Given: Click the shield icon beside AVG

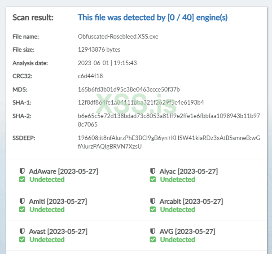Looking at the screenshot, I should click(153, 232).
